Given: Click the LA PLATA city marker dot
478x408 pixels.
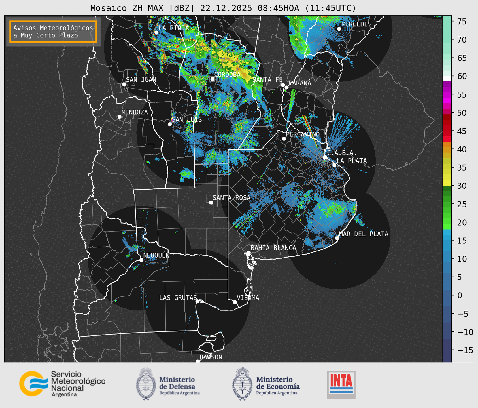Looking at the screenshot, I should [x=334, y=165].
